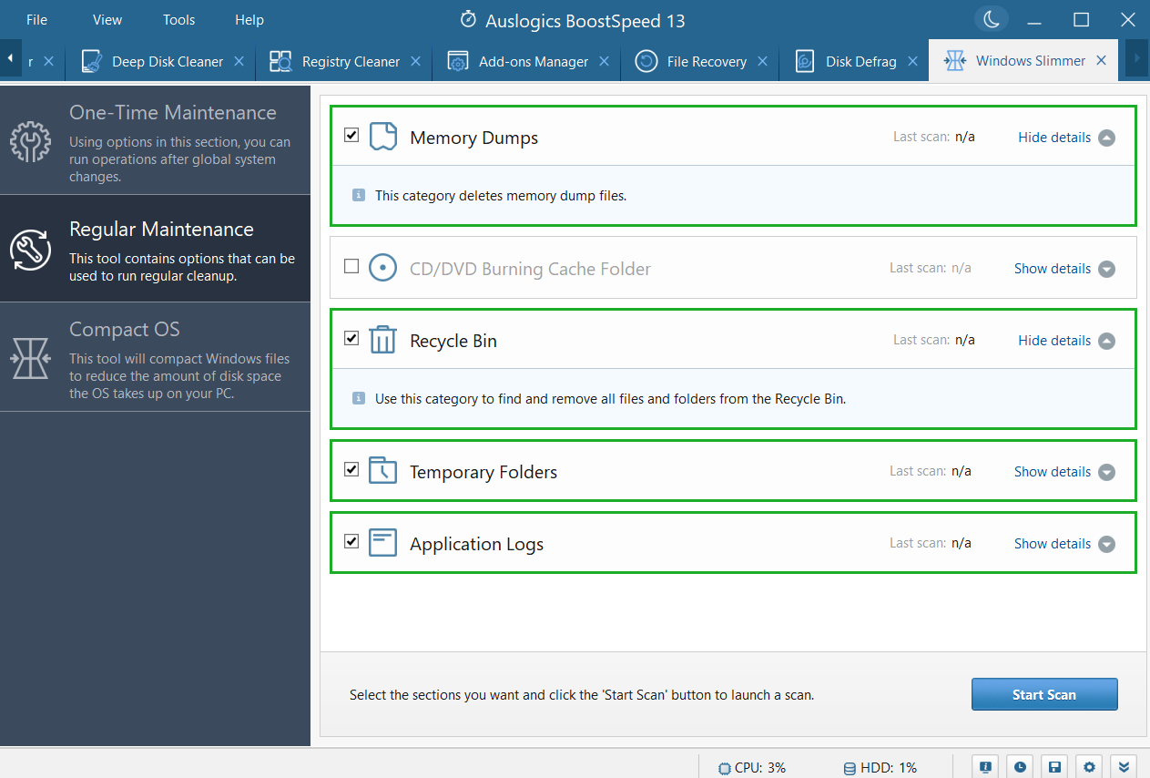Click the File Recovery tab icon
This screenshot has width=1150, height=778.
[646, 61]
